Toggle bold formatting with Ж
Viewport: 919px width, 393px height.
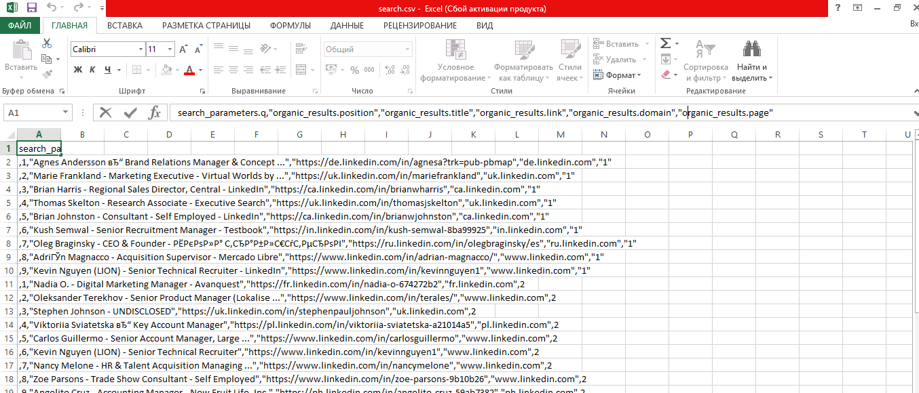point(79,70)
